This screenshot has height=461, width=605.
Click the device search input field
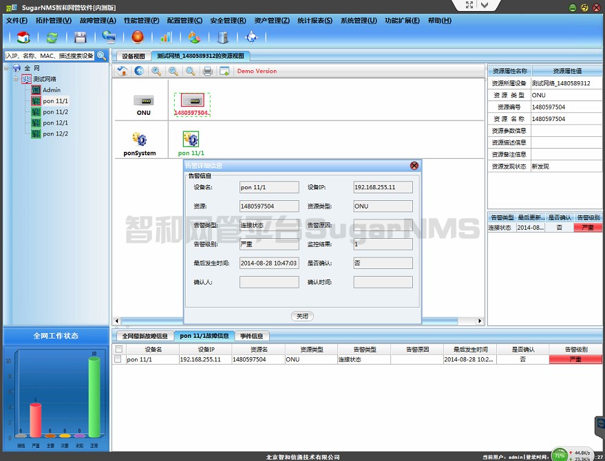(x=50, y=56)
